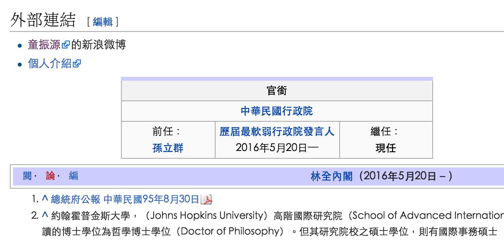Click the 編輯 section edit link

(103, 22)
